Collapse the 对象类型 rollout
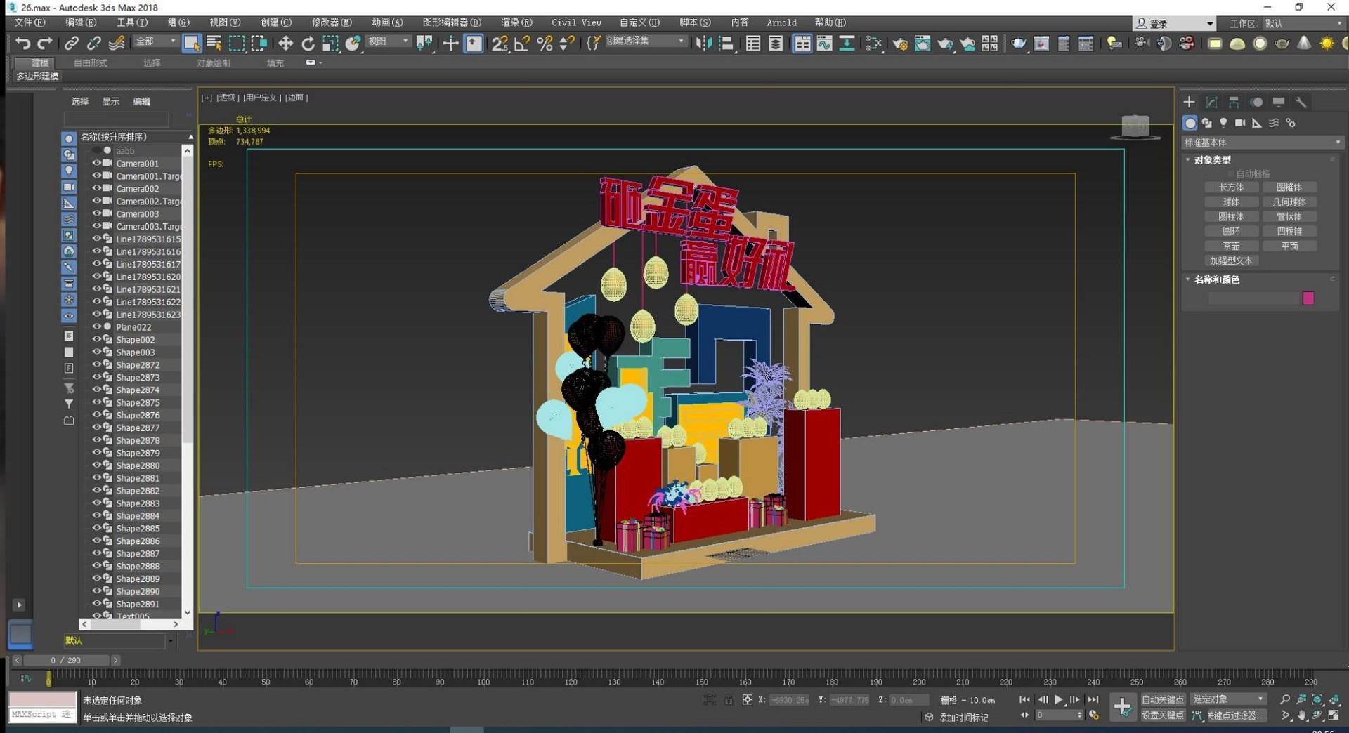Screen dimensions: 1349x733 1212,160
